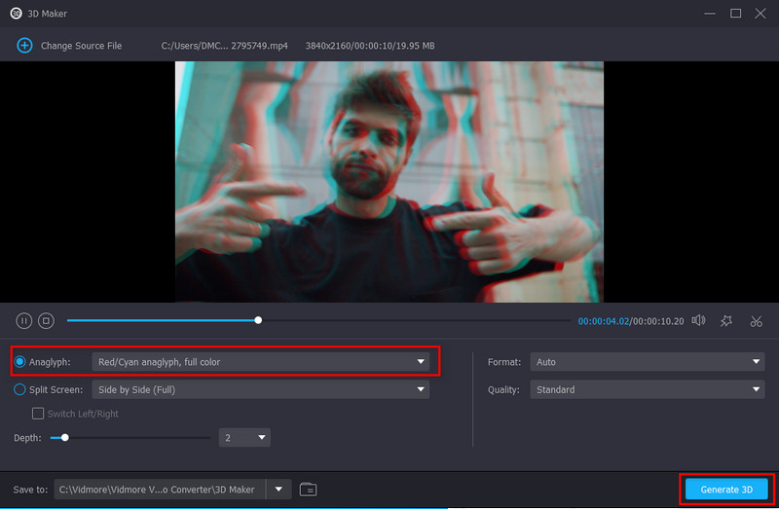The image size is (779, 509).
Task: Select the Anaglyph radio button
Action: pos(20,362)
